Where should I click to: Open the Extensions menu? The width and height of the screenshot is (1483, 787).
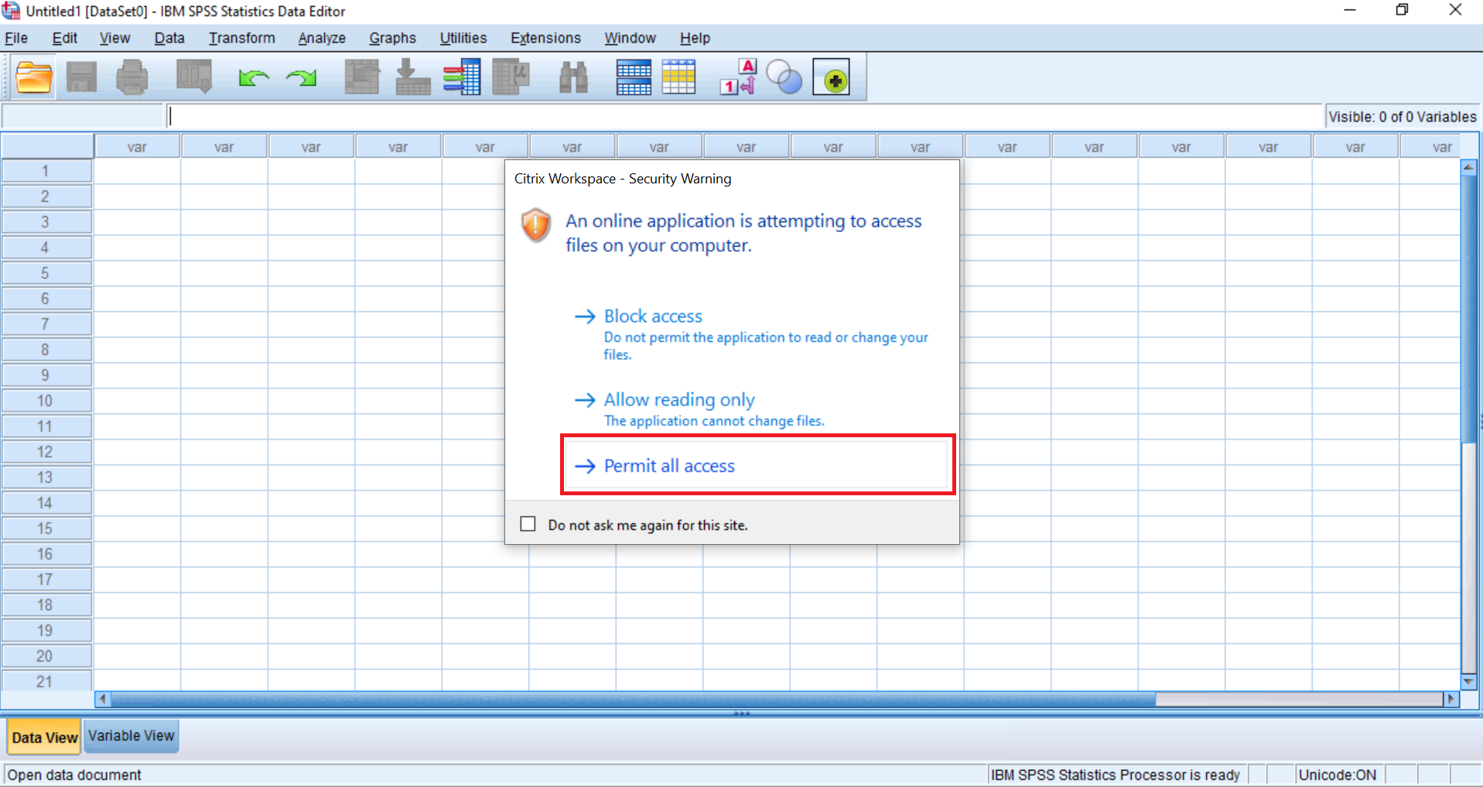click(545, 38)
